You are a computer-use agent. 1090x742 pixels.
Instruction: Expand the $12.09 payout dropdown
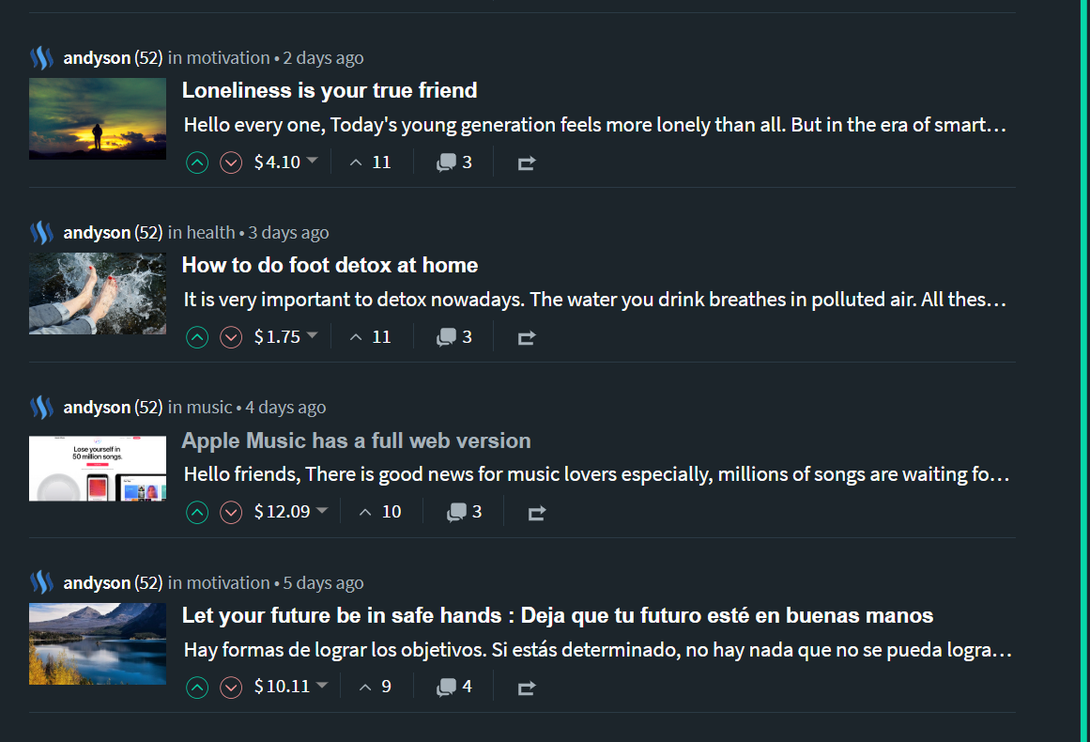[321, 511]
